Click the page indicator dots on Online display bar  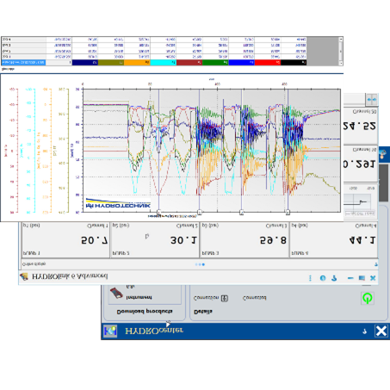pyautogui.click(x=200, y=264)
